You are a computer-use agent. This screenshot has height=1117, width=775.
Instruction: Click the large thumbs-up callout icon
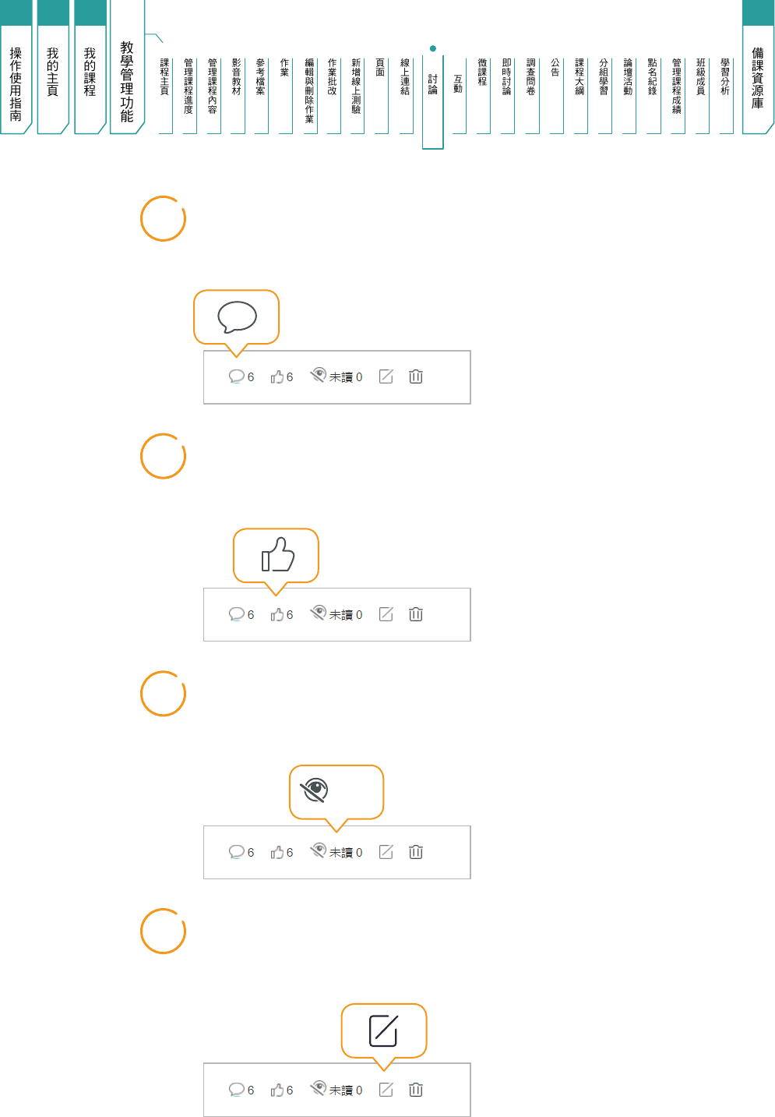coord(277,554)
